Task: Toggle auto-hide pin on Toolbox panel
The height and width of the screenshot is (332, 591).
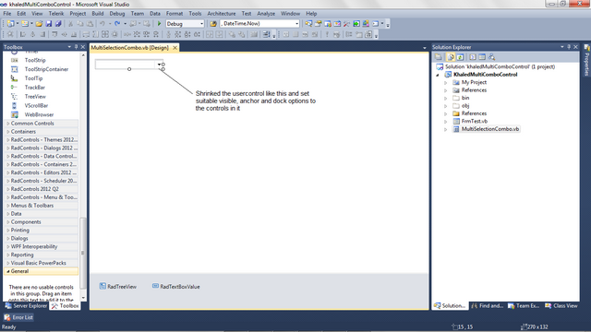Action: [x=76, y=47]
